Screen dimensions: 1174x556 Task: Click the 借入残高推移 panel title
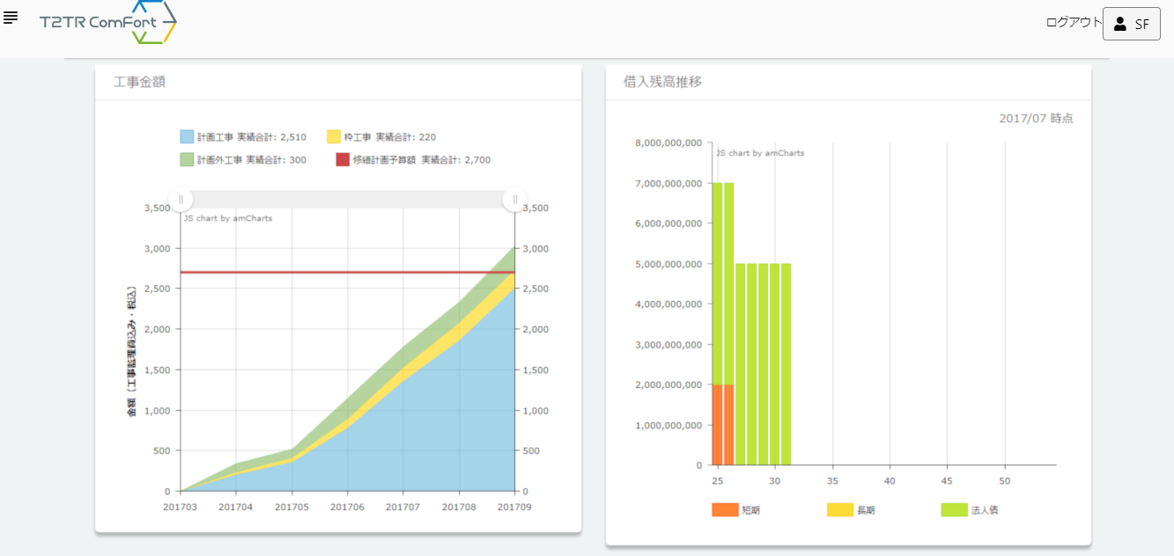(662, 82)
